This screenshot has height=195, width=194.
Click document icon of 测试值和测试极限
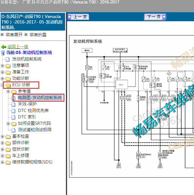tap(14, 130)
